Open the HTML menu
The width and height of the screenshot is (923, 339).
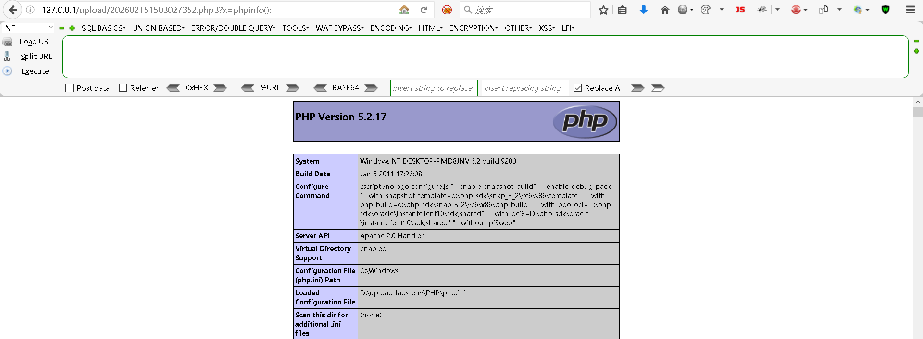pyautogui.click(x=431, y=28)
